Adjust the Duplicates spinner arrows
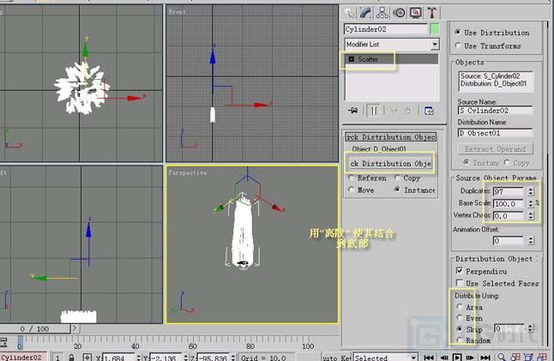 (531, 191)
